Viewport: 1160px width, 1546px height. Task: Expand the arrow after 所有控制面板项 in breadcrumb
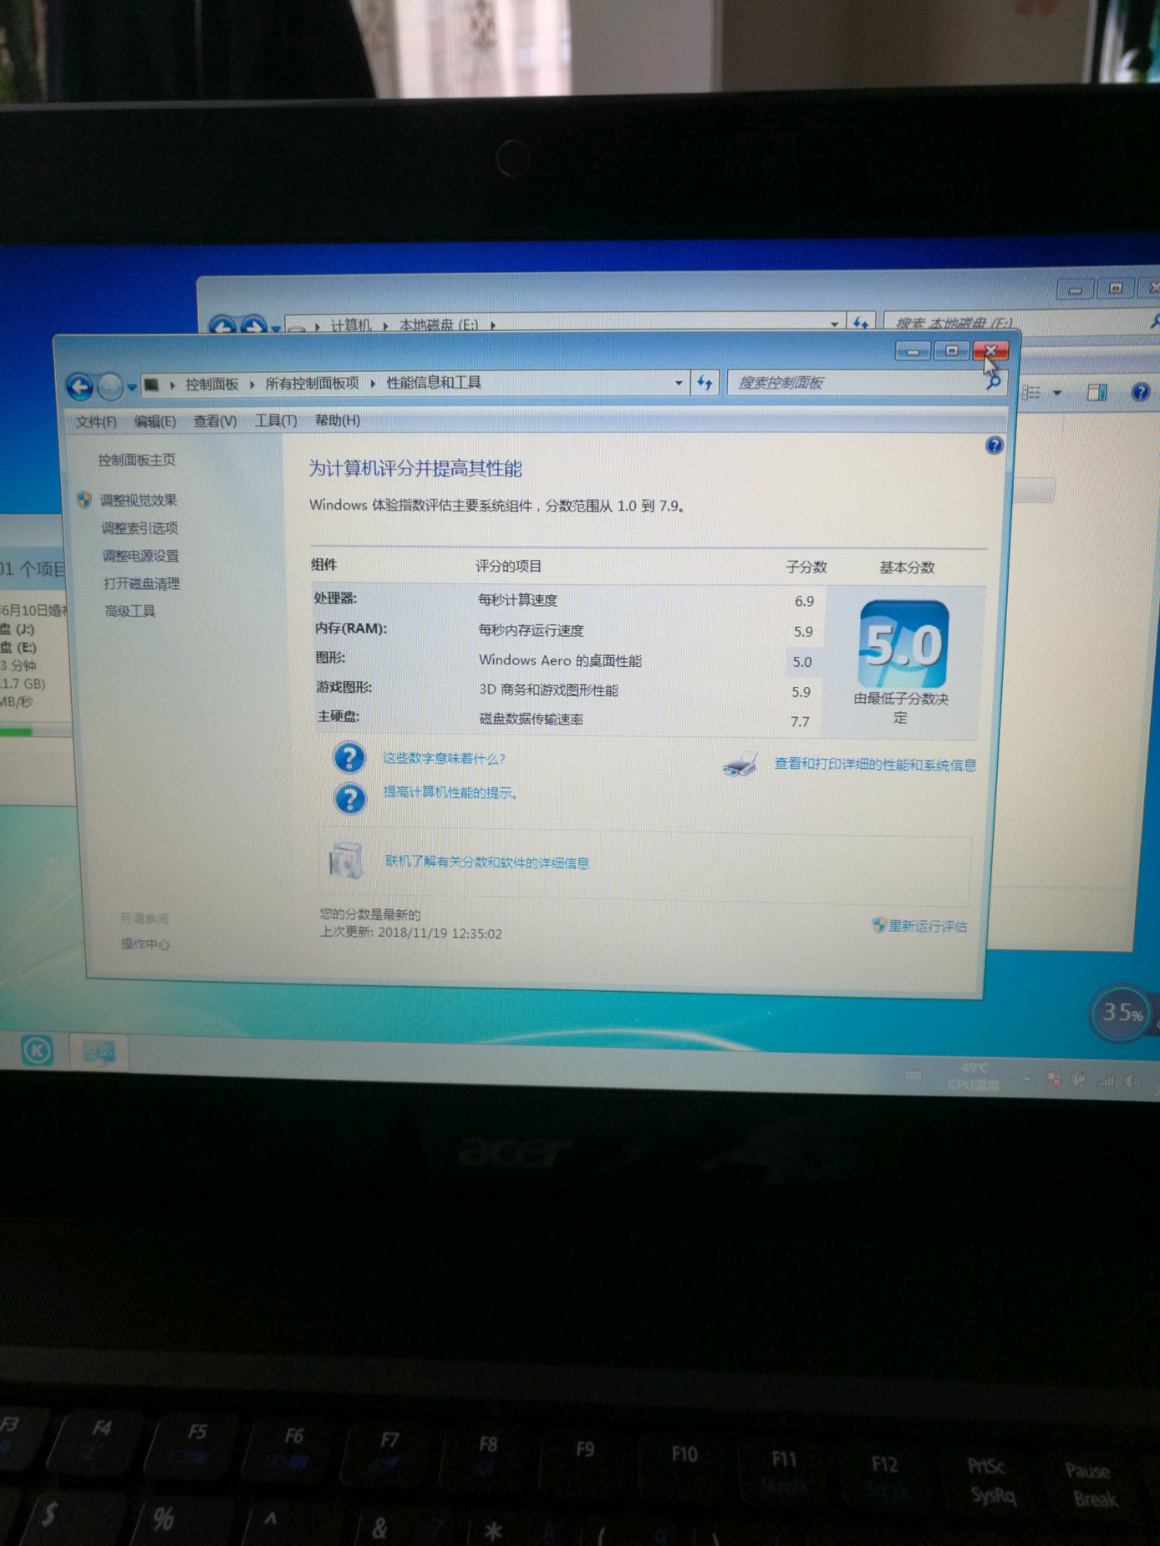pos(372,383)
